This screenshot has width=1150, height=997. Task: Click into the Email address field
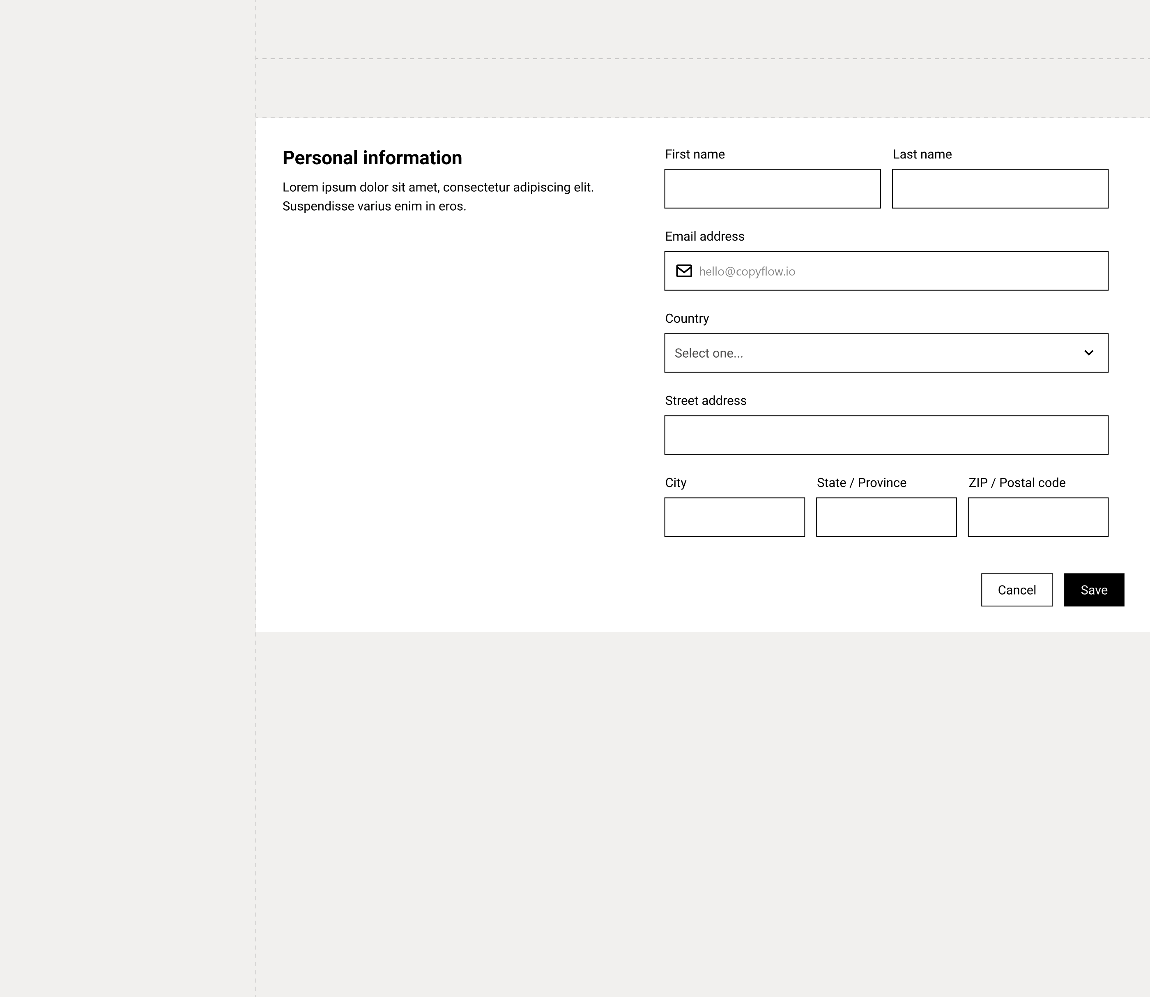click(886, 271)
